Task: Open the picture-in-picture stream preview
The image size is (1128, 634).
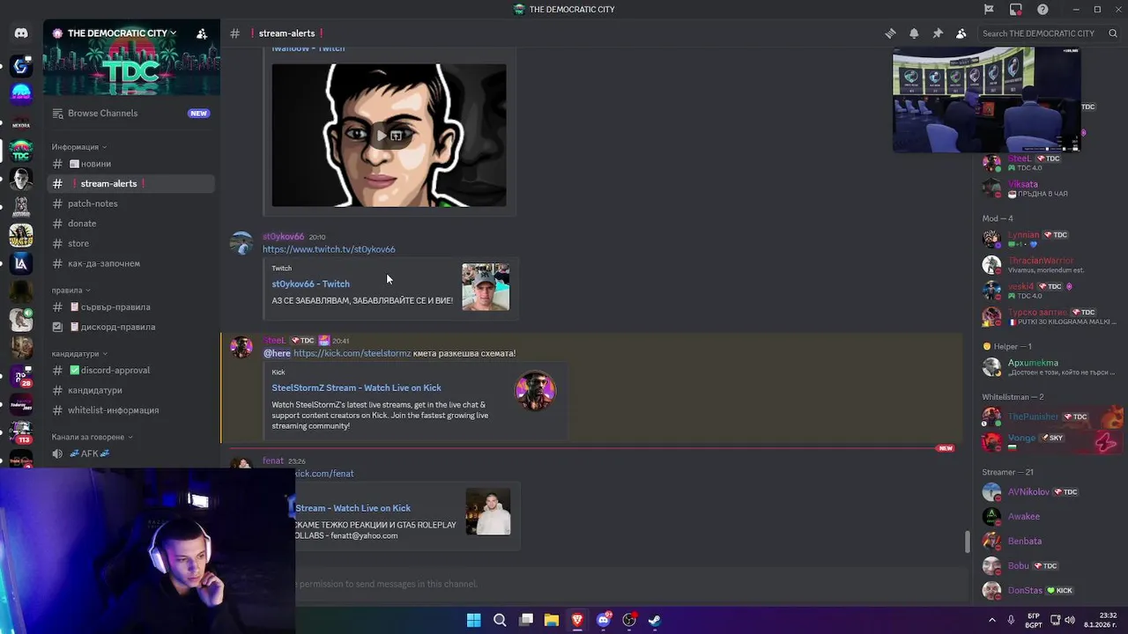Action: tap(986, 100)
